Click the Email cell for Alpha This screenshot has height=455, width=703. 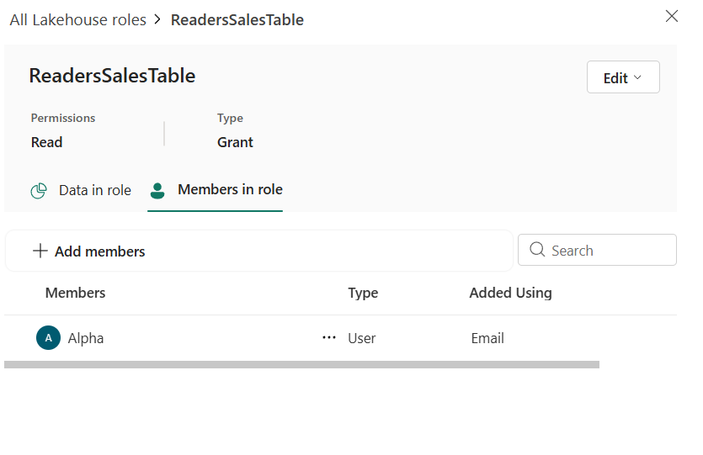click(x=487, y=338)
